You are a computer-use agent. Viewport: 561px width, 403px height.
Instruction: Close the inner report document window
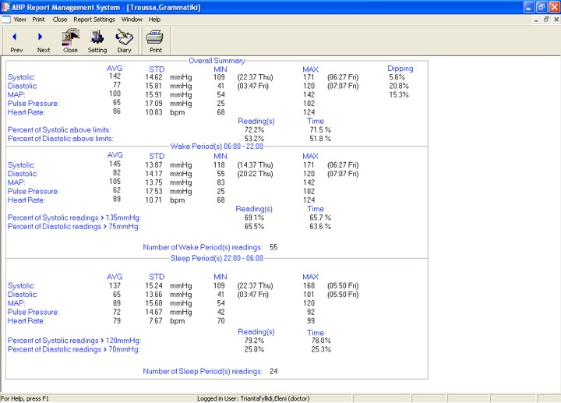click(x=556, y=19)
